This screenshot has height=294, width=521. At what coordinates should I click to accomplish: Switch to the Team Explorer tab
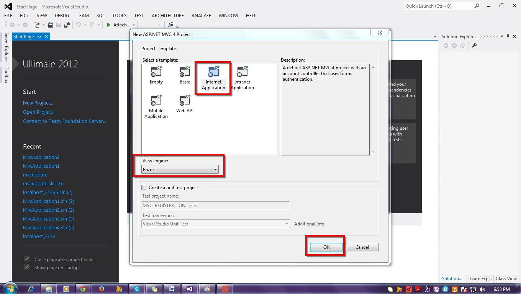click(x=480, y=278)
